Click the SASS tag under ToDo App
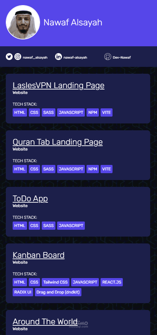157x335 pixels. pyautogui.click(x=49, y=226)
